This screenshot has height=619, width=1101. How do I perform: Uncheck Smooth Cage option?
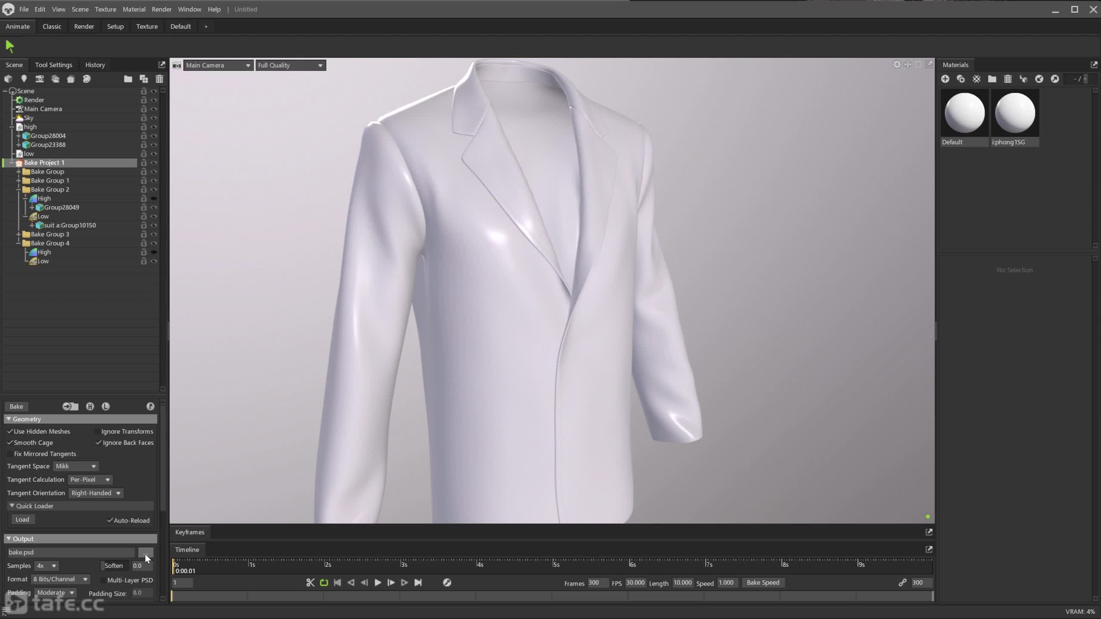[10, 442]
